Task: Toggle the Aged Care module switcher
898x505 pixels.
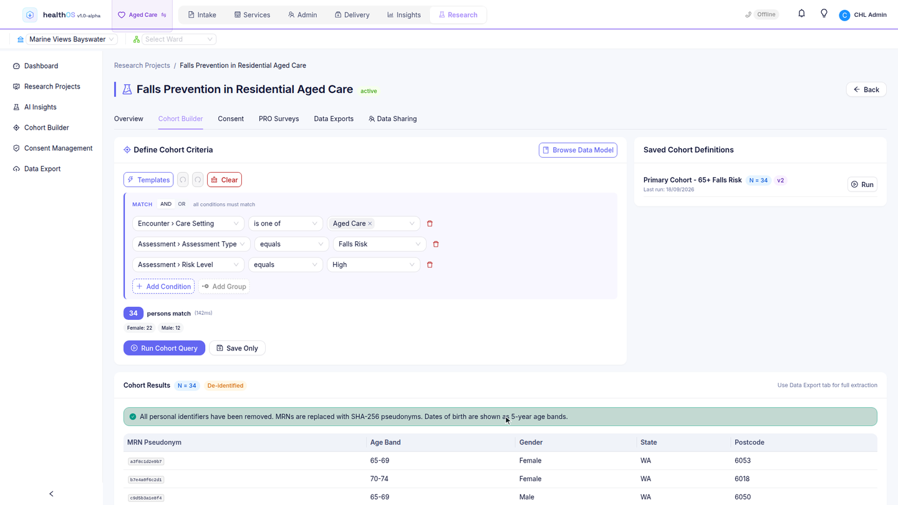Action: click(142, 15)
